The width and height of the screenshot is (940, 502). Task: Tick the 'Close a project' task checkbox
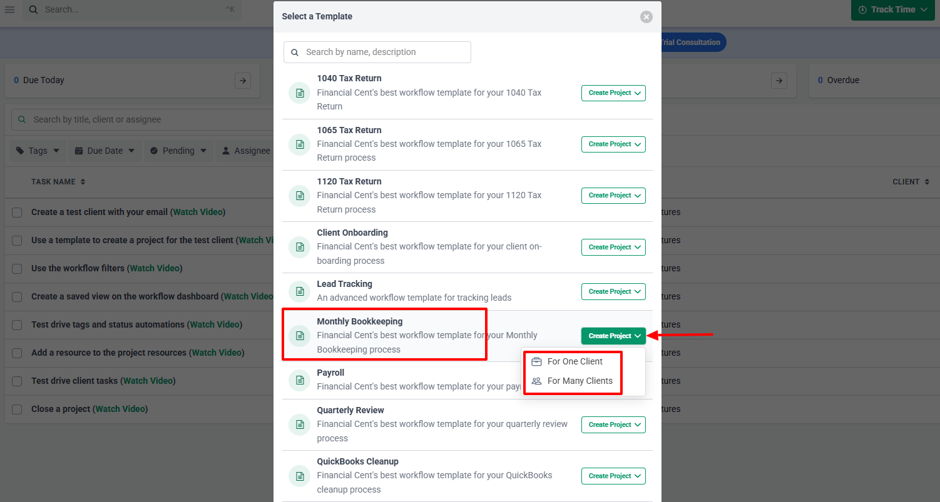point(17,409)
